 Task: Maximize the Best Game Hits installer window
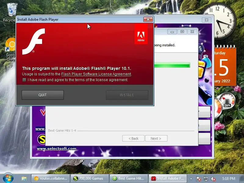coord(182,32)
